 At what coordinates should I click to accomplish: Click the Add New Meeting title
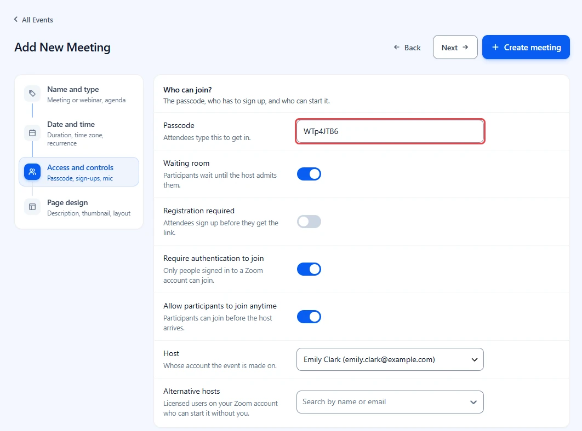(62, 48)
